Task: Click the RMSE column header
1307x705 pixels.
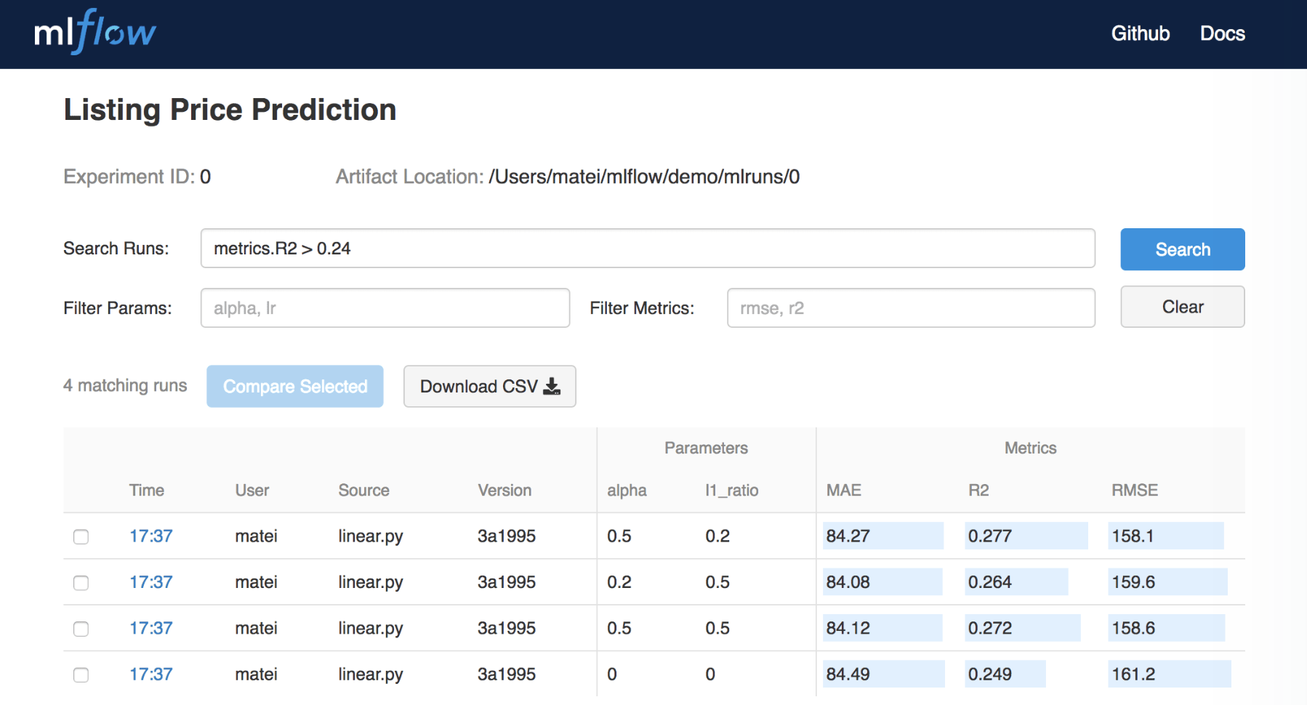Action: [x=1135, y=491]
